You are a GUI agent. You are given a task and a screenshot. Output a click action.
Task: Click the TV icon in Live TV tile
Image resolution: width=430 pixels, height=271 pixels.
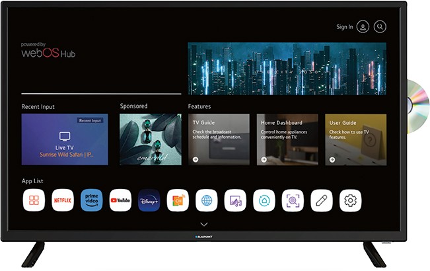[x=65, y=136]
